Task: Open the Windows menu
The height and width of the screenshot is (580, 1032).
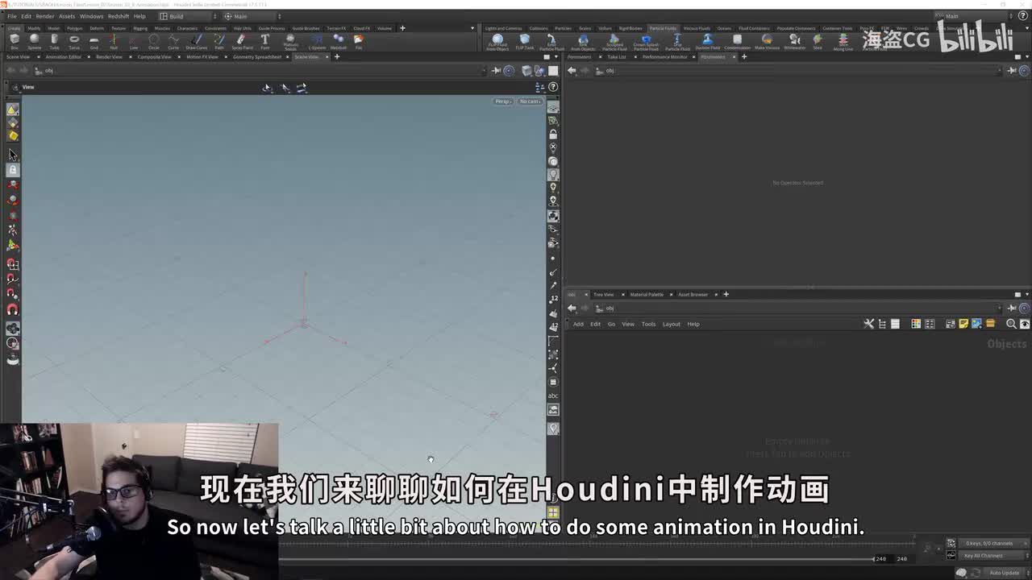Action: click(91, 16)
